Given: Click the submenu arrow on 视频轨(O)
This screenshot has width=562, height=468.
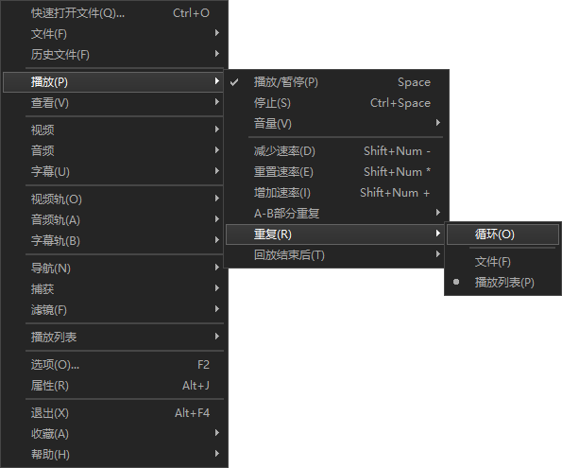Looking at the screenshot, I should click(217, 199).
